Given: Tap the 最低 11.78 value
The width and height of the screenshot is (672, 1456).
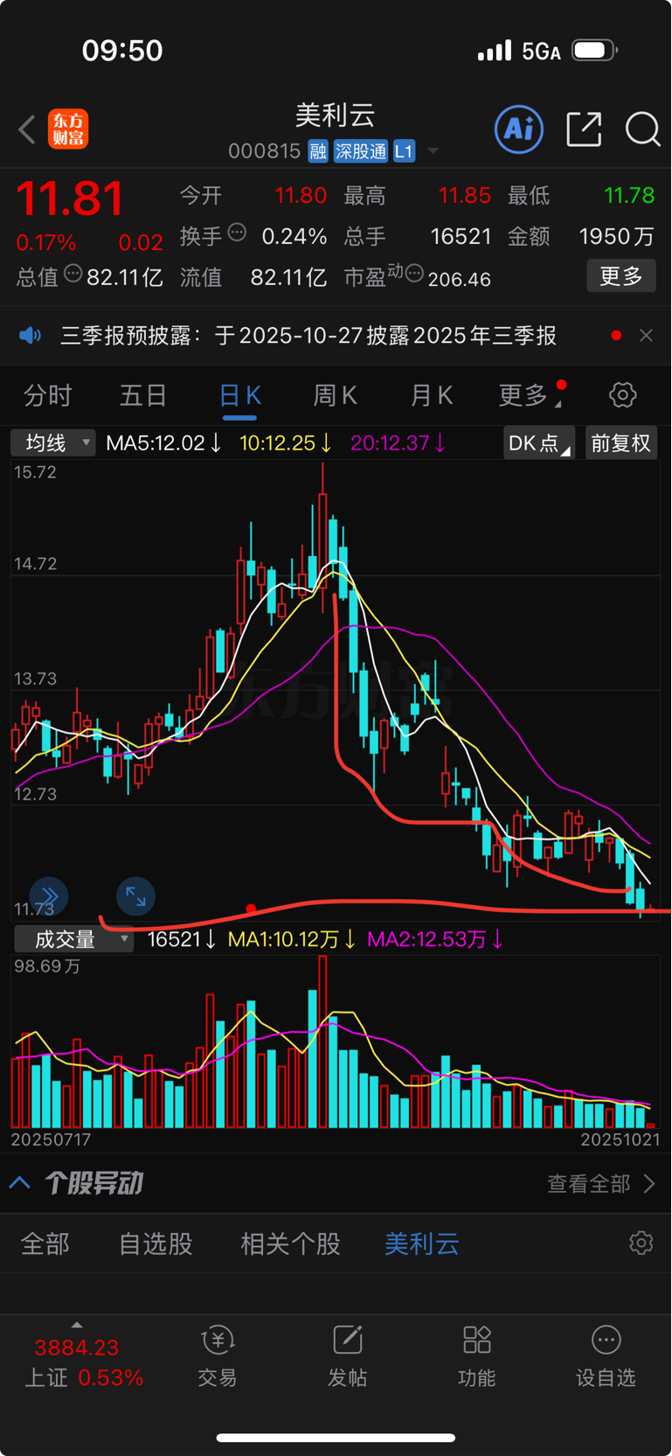Looking at the screenshot, I should 629,195.
